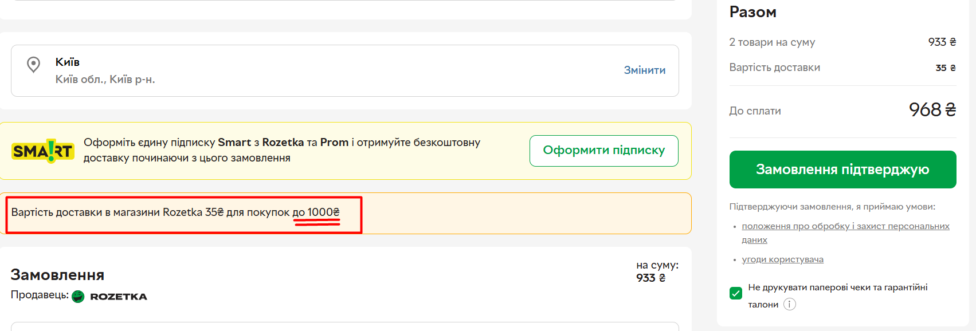Click the Замовлення section heading
This screenshot has width=976, height=331.
coord(57,275)
